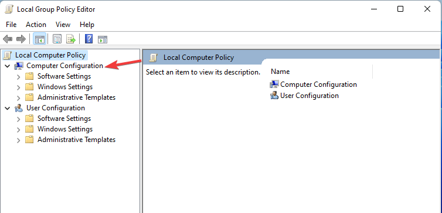Close the Local Group Policy Editor window
The image size is (442, 213).
click(x=427, y=9)
